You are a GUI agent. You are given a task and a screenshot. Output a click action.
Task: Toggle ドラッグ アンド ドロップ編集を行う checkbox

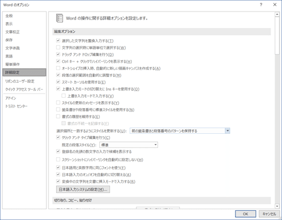point(58,55)
